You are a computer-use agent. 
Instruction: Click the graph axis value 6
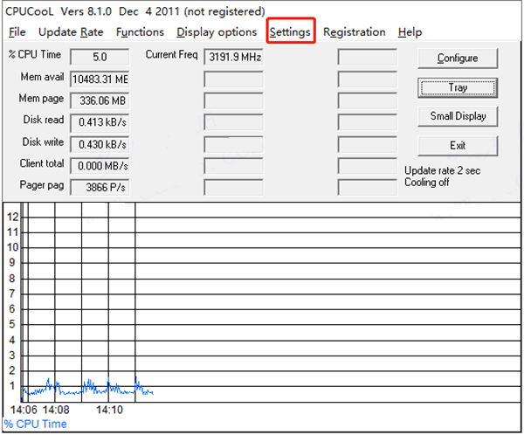pos(12,309)
